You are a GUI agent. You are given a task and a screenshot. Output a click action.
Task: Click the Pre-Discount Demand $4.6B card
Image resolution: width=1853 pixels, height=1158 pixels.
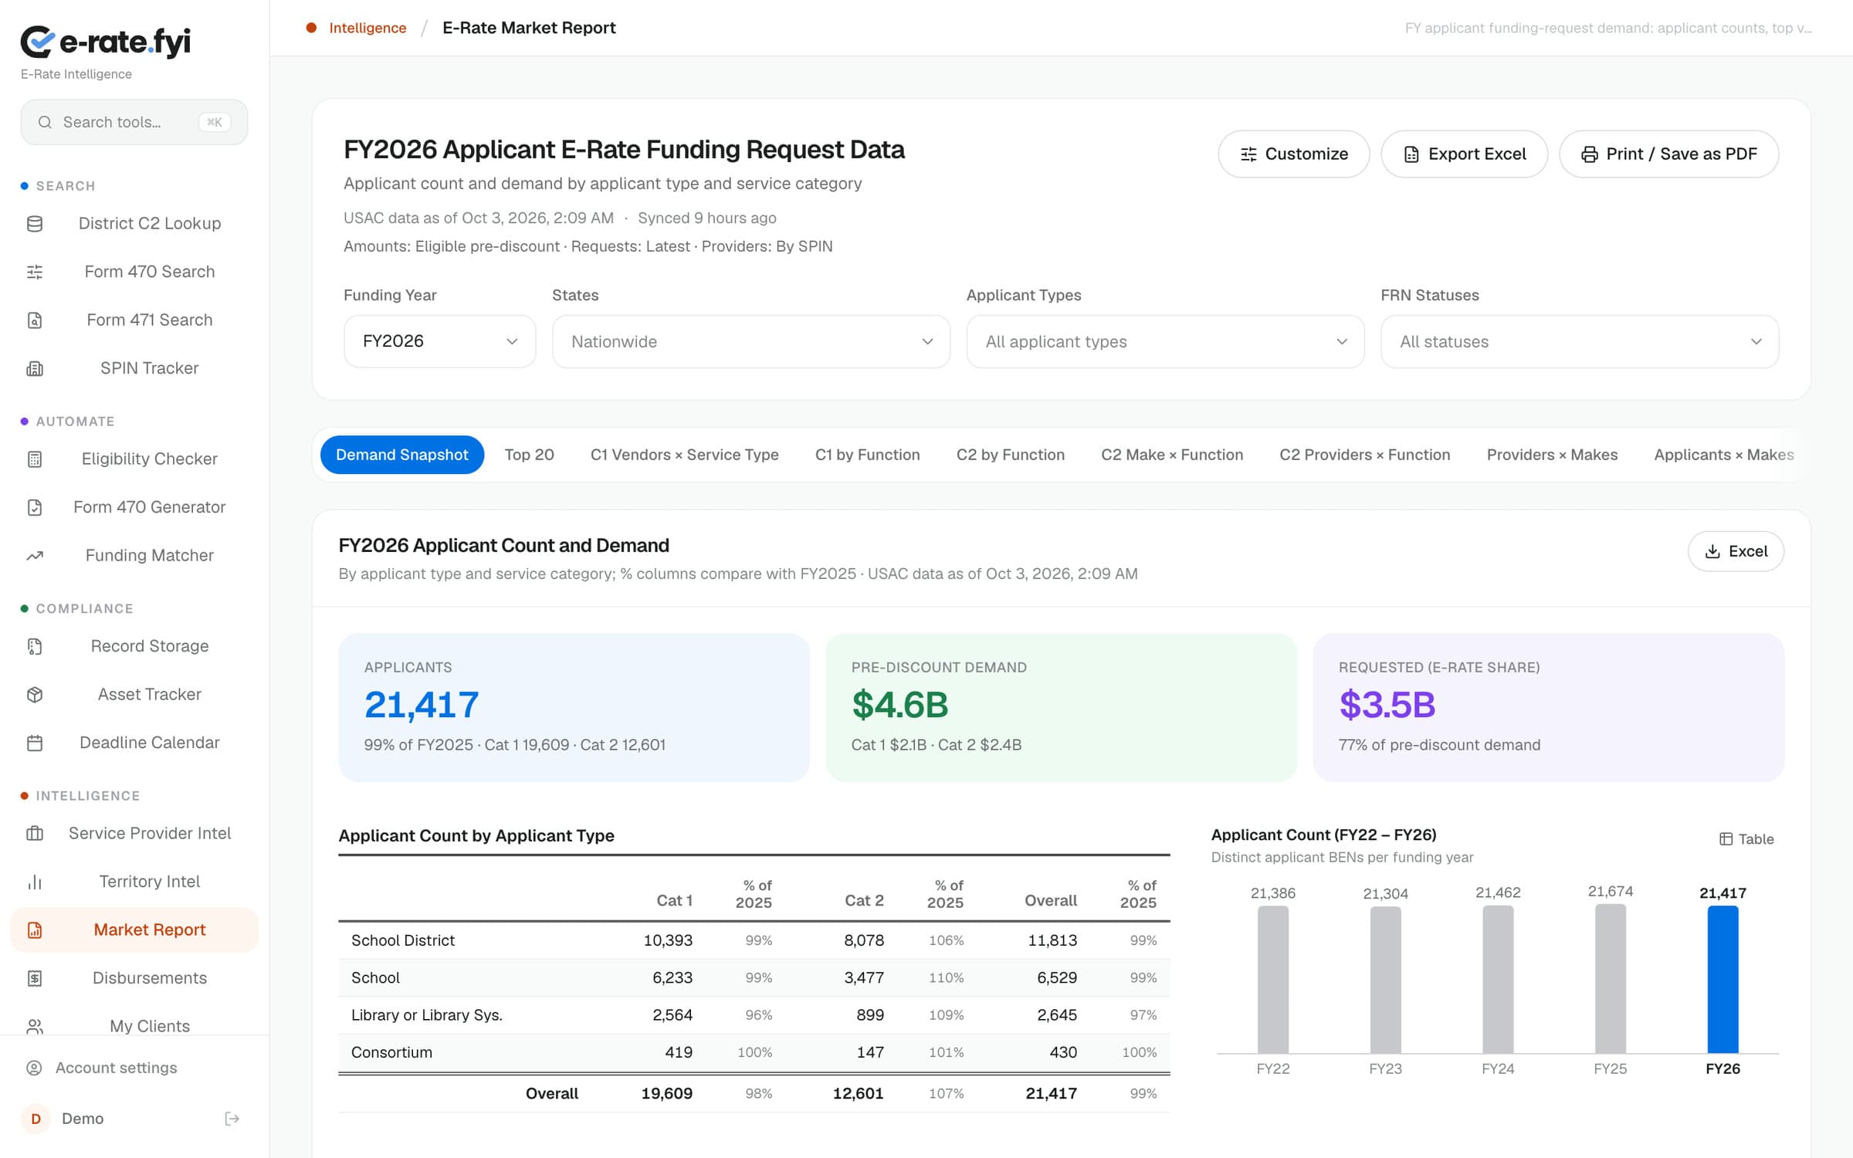(1061, 707)
